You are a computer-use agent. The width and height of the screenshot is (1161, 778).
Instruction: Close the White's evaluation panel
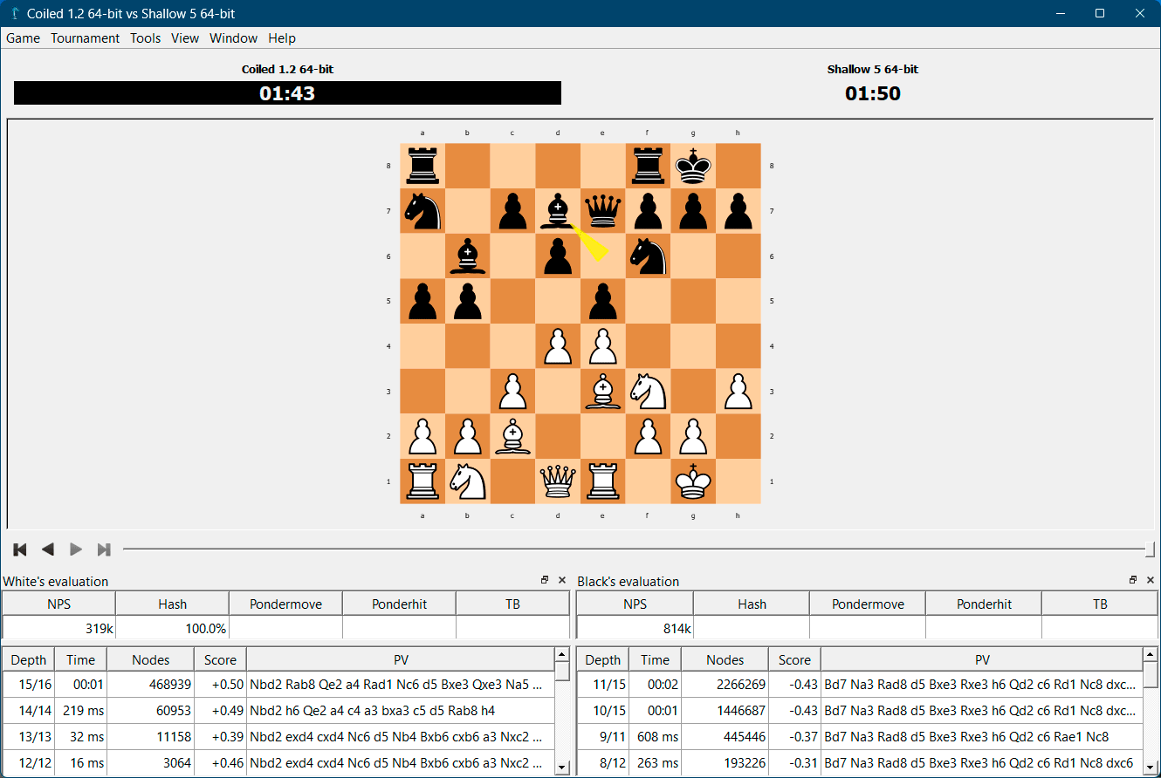tap(562, 580)
